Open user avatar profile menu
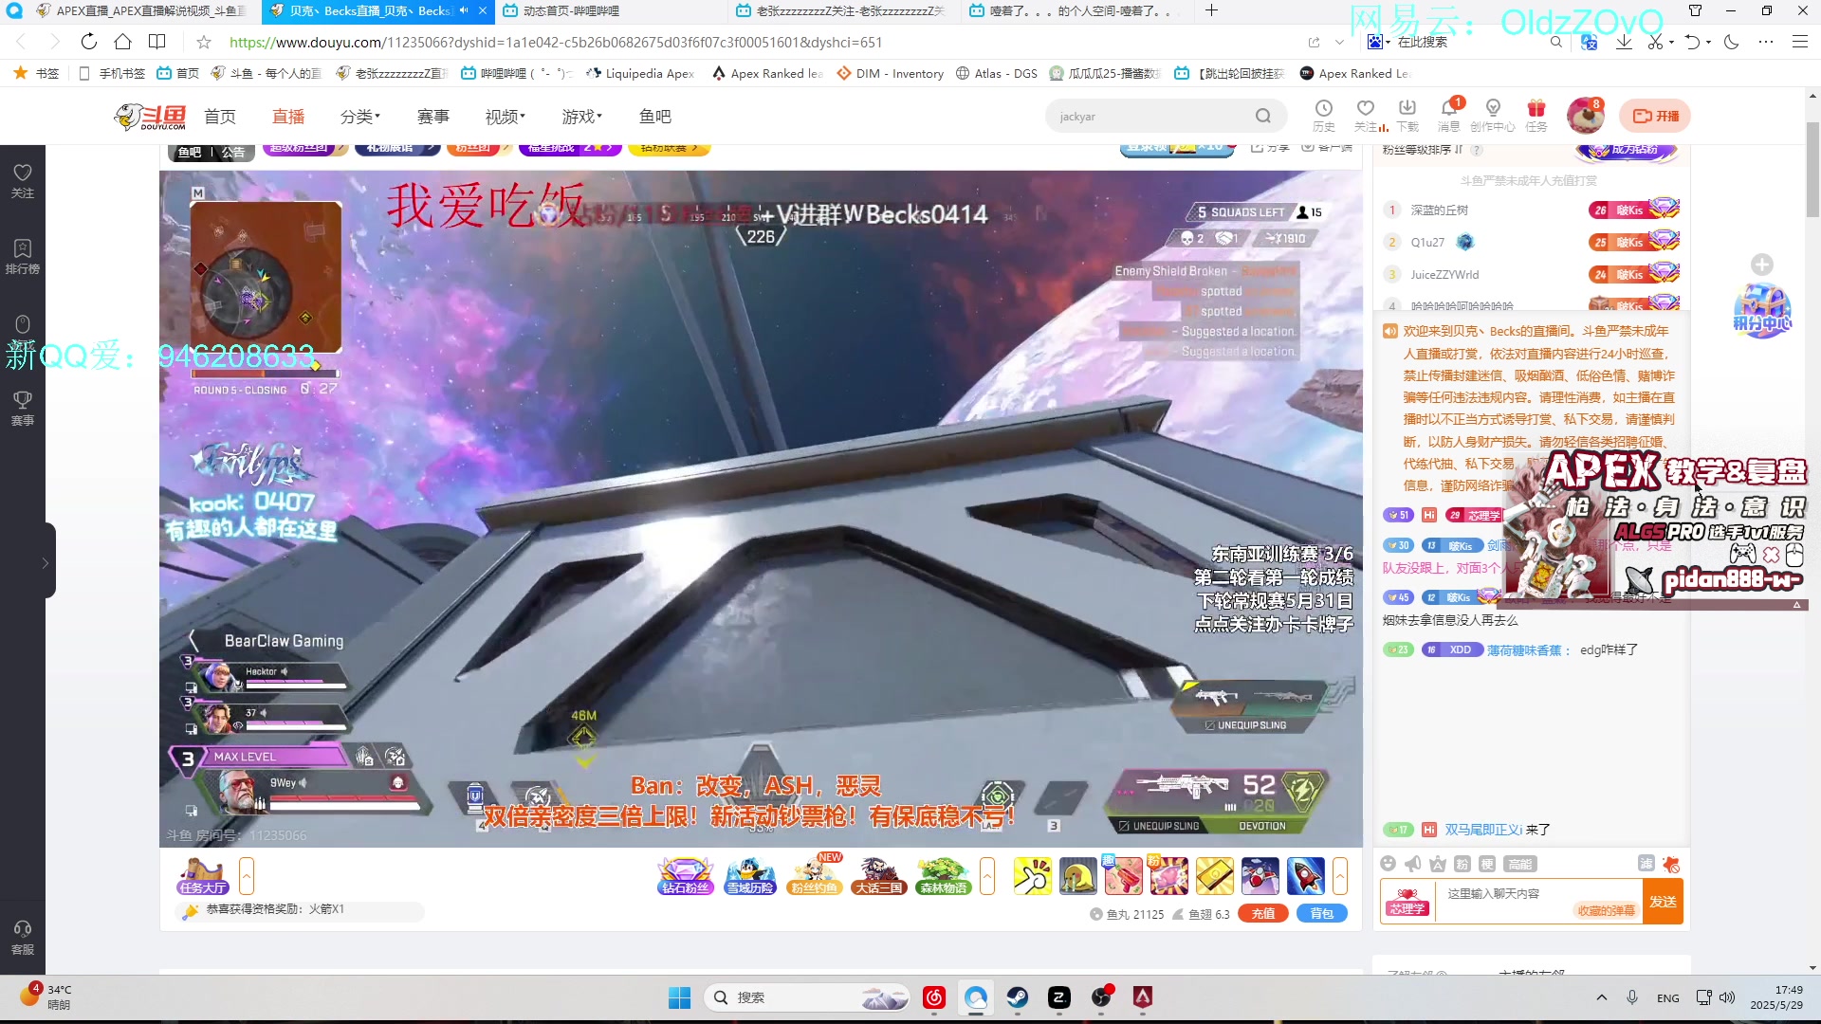Image resolution: width=1821 pixels, height=1024 pixels. [x=1585, y=116]
